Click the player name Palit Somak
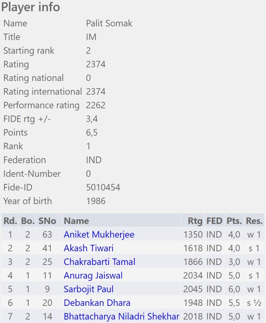This screenshot has width=266, height=323. coord(109,23)
